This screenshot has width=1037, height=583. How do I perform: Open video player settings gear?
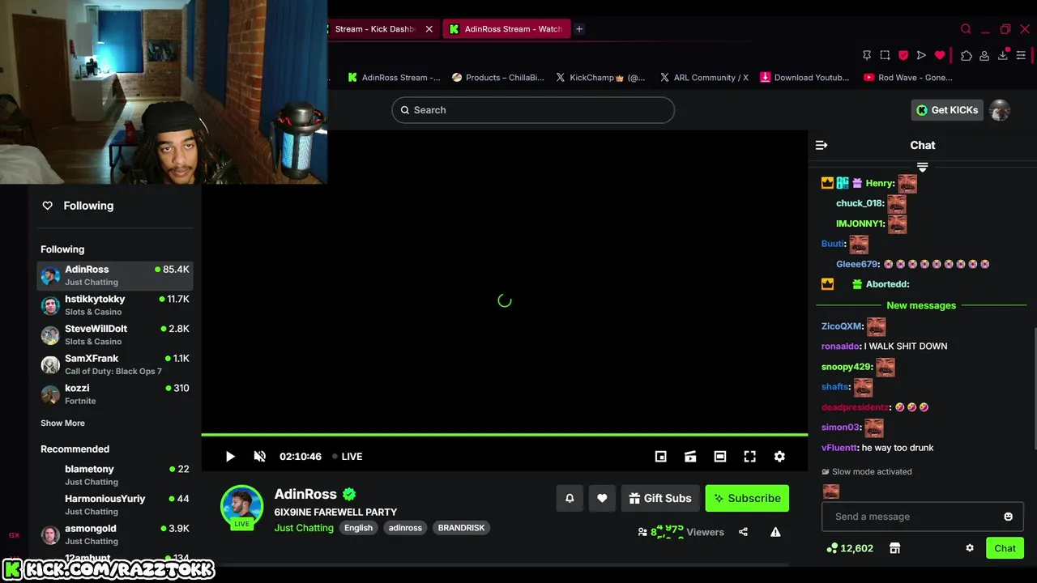tap(779, 457)
